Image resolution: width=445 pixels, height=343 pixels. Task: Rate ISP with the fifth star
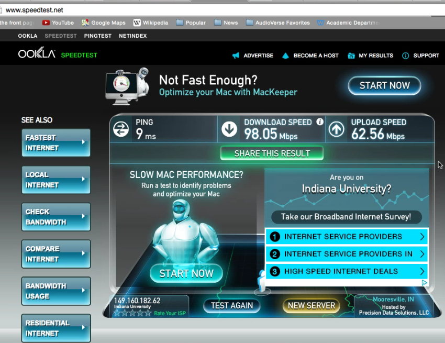148,313
